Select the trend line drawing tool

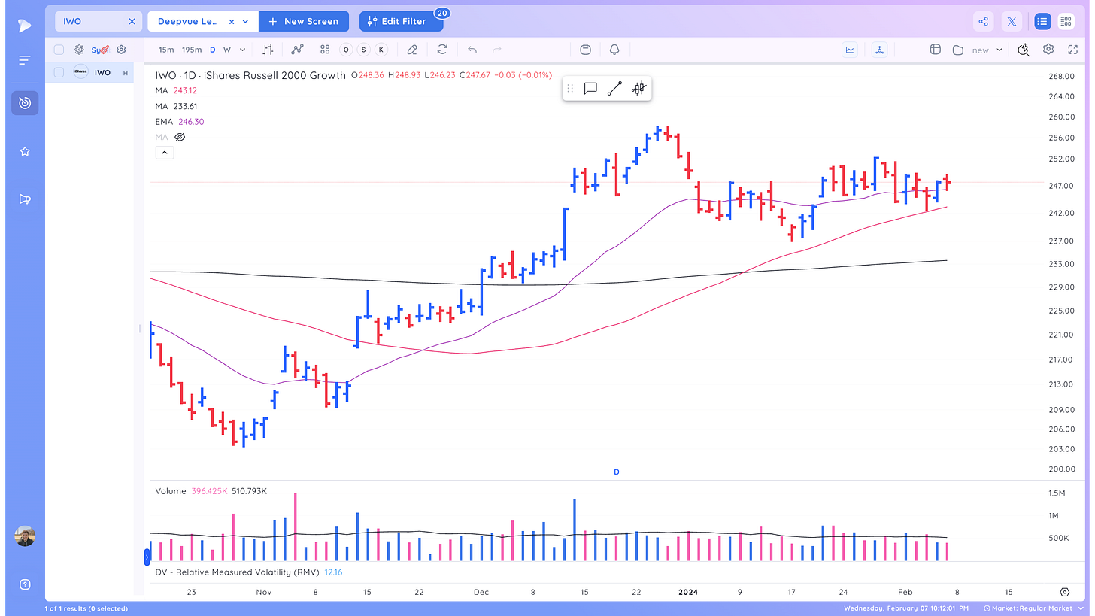coord(614,89)
